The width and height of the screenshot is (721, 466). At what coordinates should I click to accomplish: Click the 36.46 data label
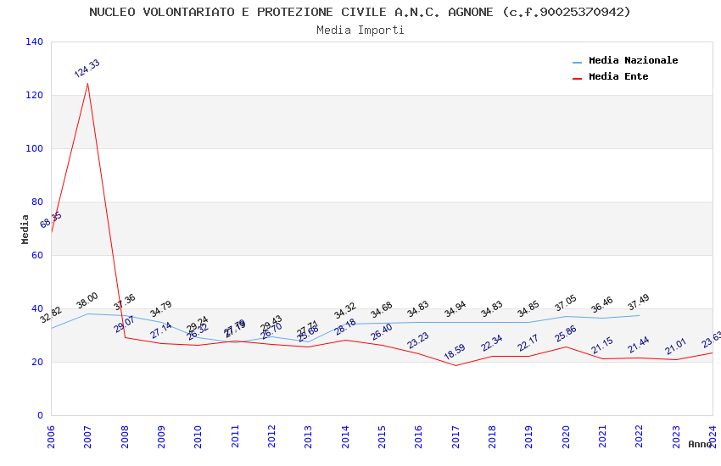click(x=602, y=305)
